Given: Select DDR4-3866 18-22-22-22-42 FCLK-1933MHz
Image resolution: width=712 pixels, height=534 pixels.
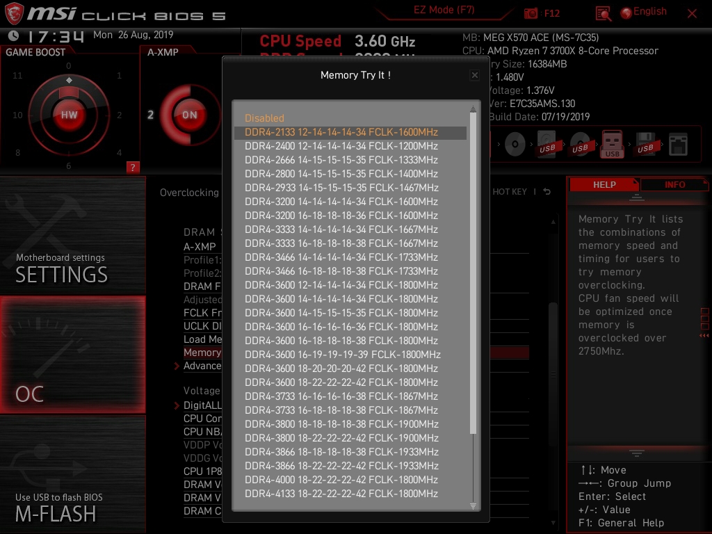Looking at the screenshot, I should [350, 466].
